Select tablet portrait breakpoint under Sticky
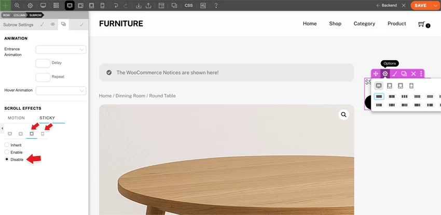Screen dimensions: 441x215 32,134
